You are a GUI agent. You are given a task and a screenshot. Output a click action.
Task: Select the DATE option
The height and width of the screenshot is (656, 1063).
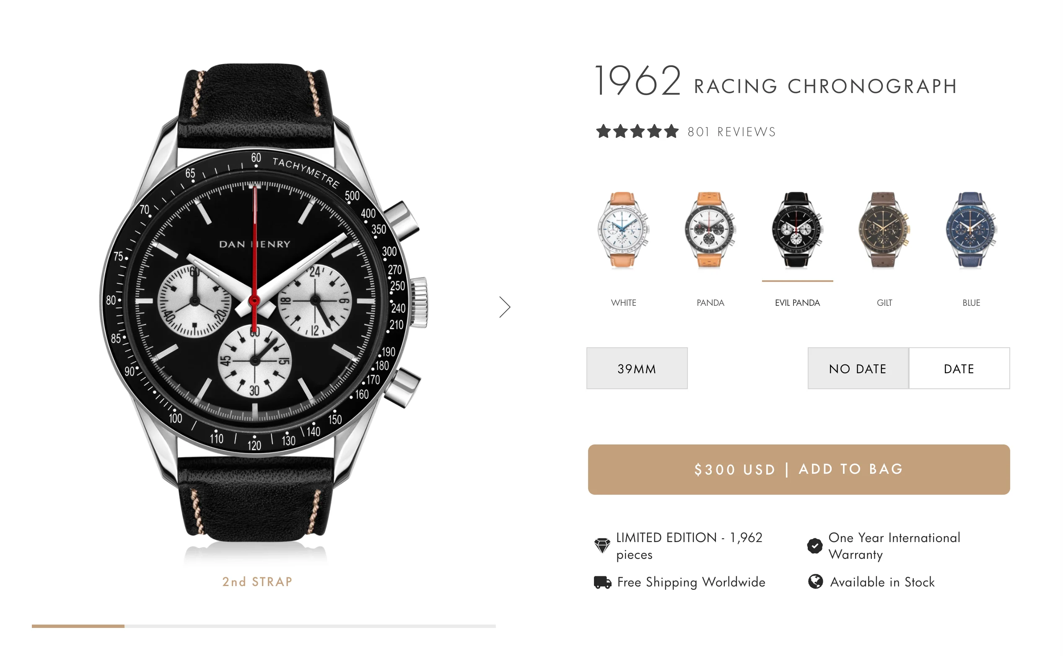(959, 368)
